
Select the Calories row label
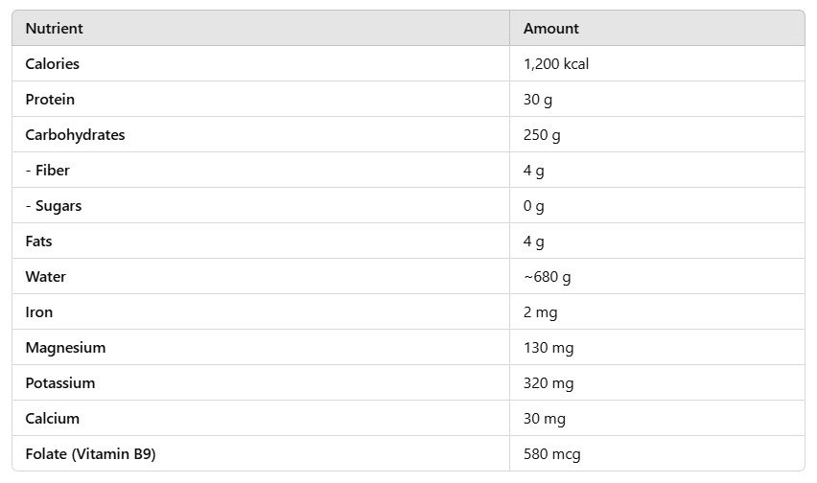pyautogui.click(x=52, y=63)
